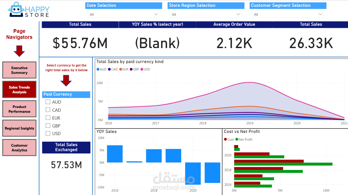Check the AUD currency checkbox
This screenshot has width=348, height=195.
[x=48, y=102]
